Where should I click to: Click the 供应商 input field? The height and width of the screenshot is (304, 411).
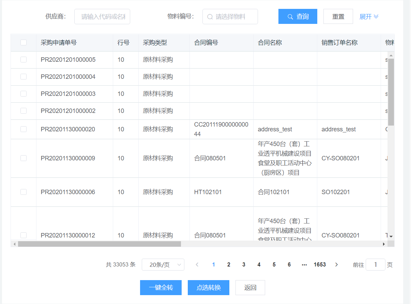pos(102,17)
